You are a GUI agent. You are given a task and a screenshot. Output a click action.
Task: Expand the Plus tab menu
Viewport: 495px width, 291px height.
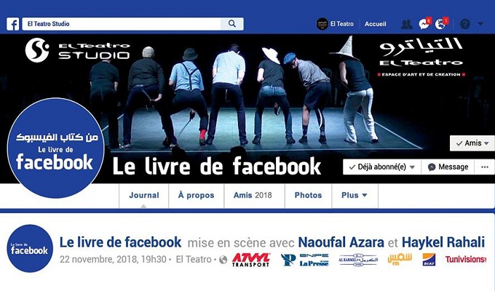pyautogui.click(x=355, y=196)
